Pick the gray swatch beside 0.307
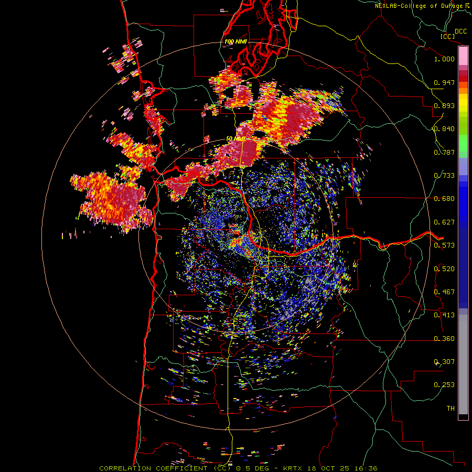 pyautogui.click(x=463, y=364)
